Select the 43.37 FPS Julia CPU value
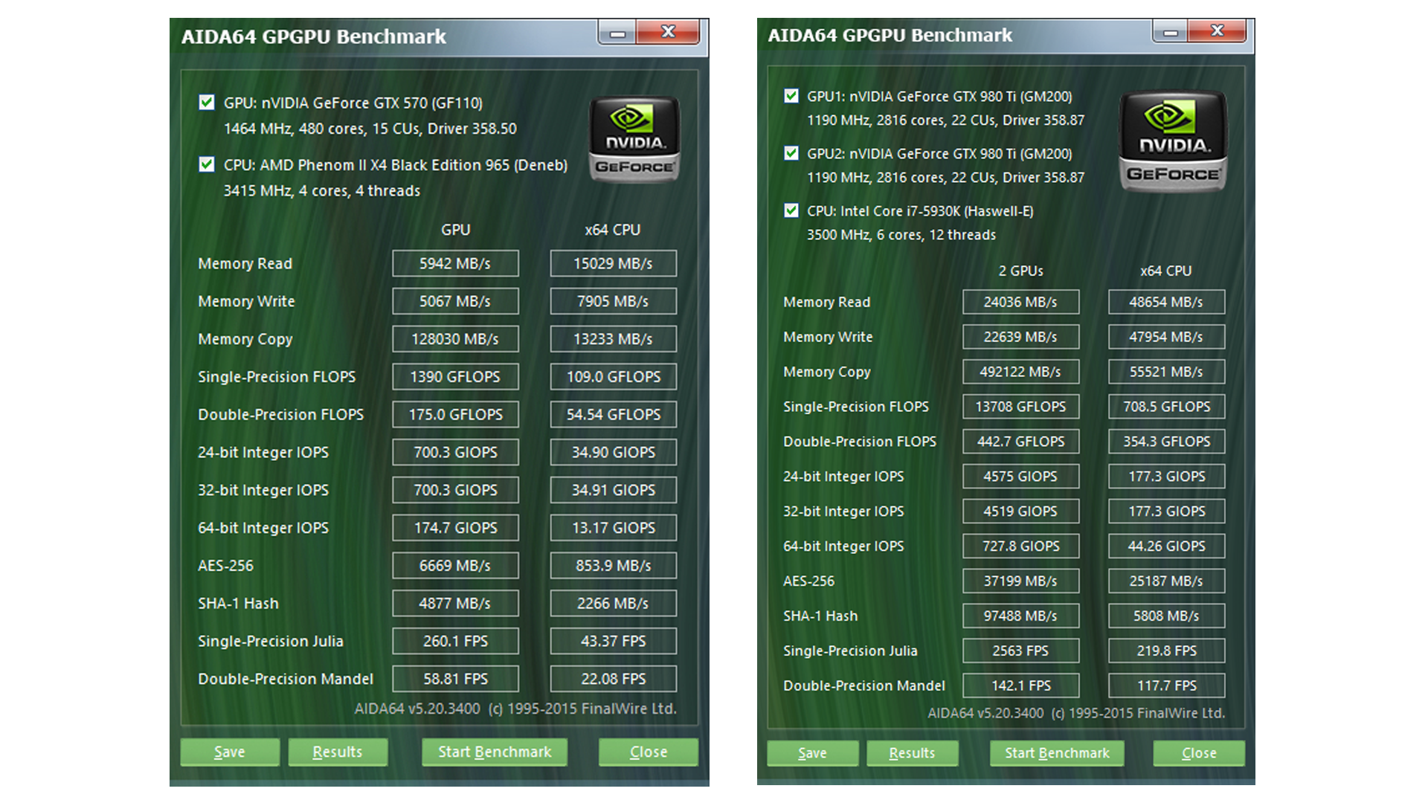Screen dimensions: 1428x803 [613, 641]
